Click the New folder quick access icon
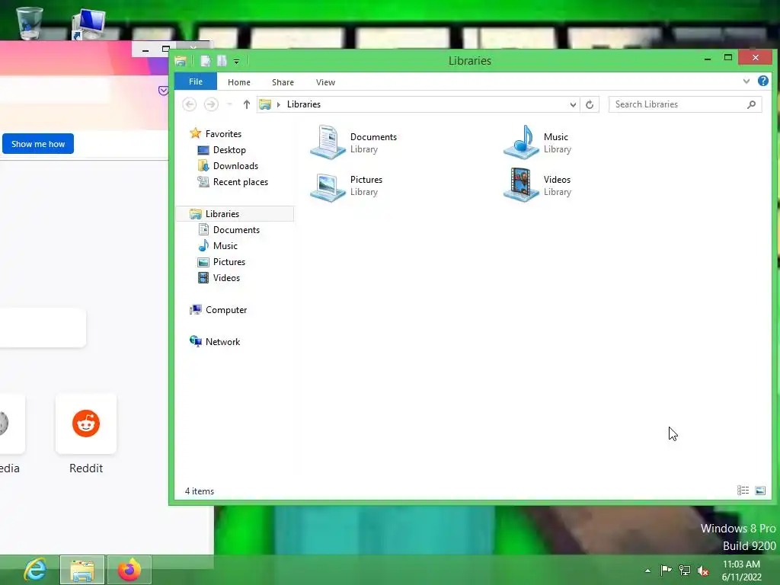Screen dimensions: 780x585 (222, 61)
